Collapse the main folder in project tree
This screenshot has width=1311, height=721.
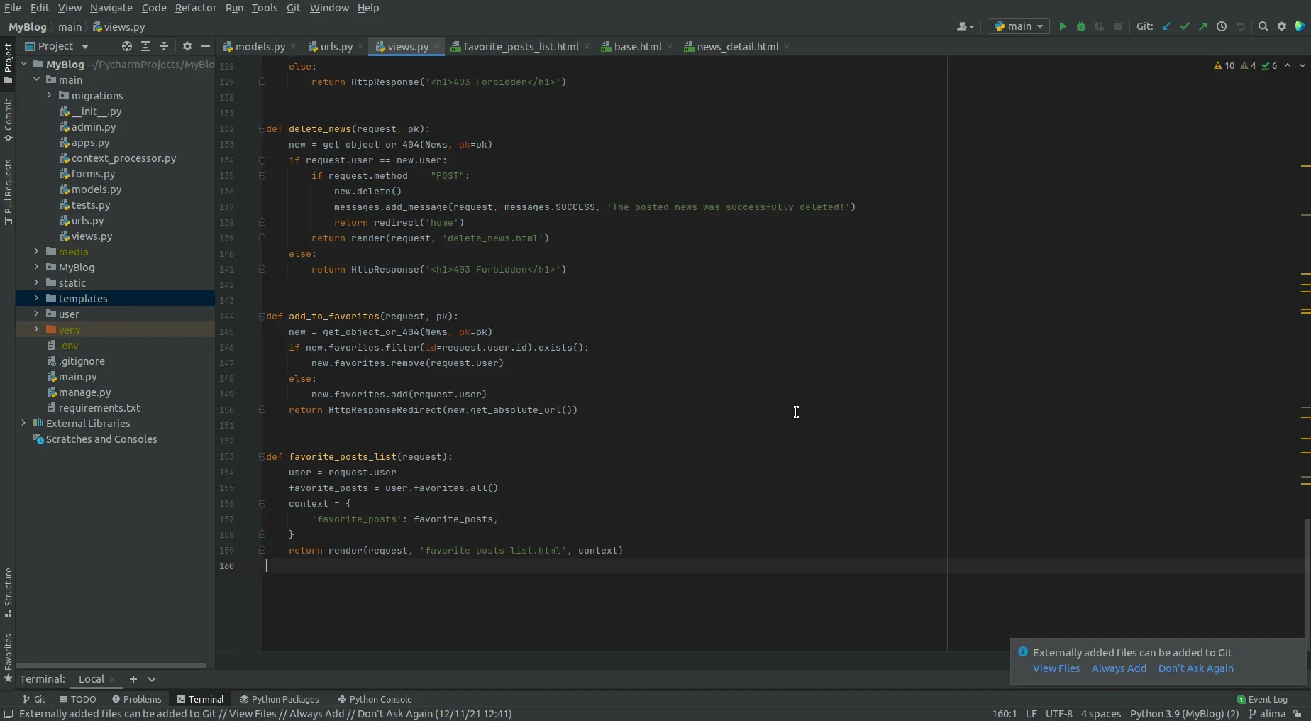[x=36, y=79]
